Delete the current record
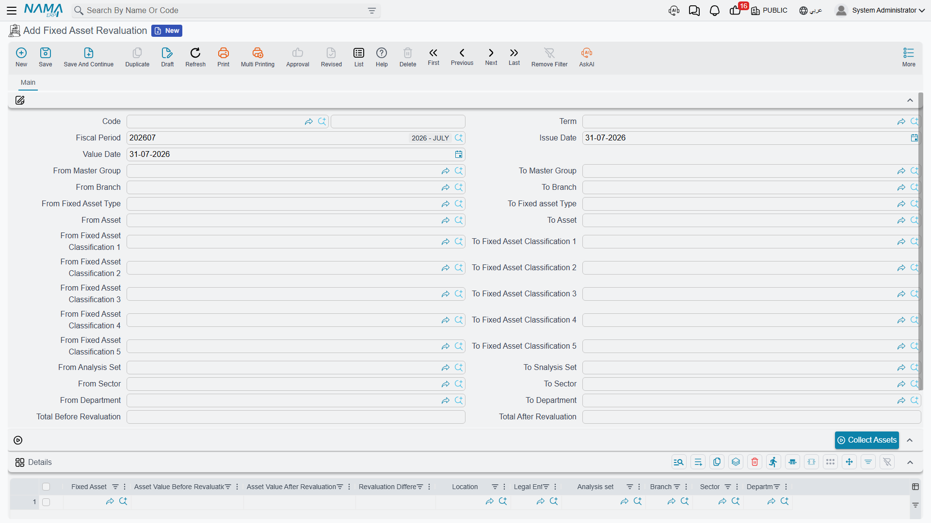Screen dimensions: 931x523 [x=408, y=57]
